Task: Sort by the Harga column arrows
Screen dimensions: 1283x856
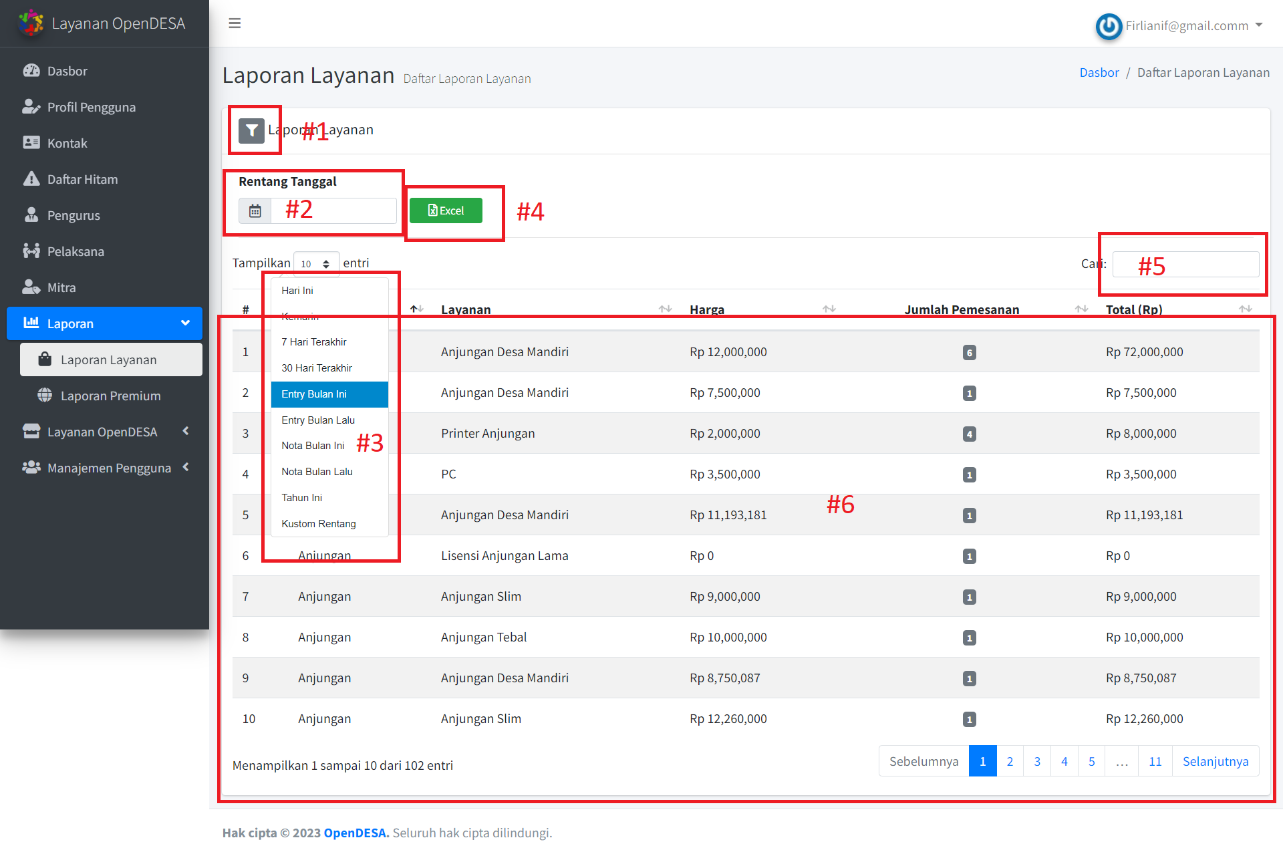Action: (x=829, y=309)
